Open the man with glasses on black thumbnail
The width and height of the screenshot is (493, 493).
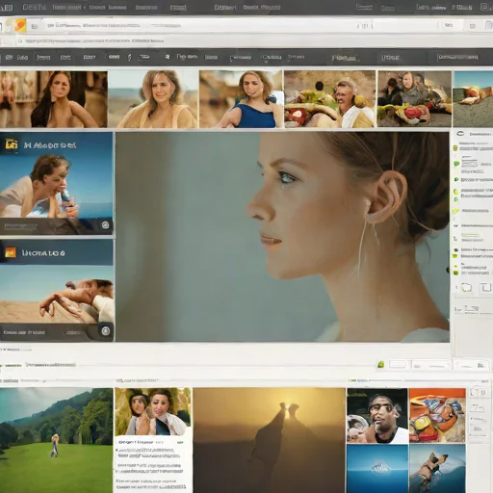point(377,416)
